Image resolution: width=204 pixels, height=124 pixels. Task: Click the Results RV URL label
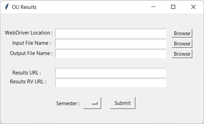(28, 82)
